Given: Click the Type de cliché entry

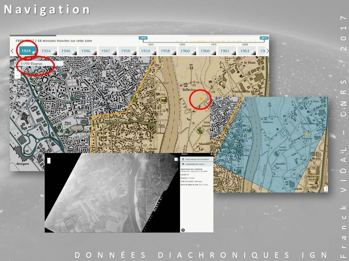Looking at the screenshot, I should pos(191,181).
